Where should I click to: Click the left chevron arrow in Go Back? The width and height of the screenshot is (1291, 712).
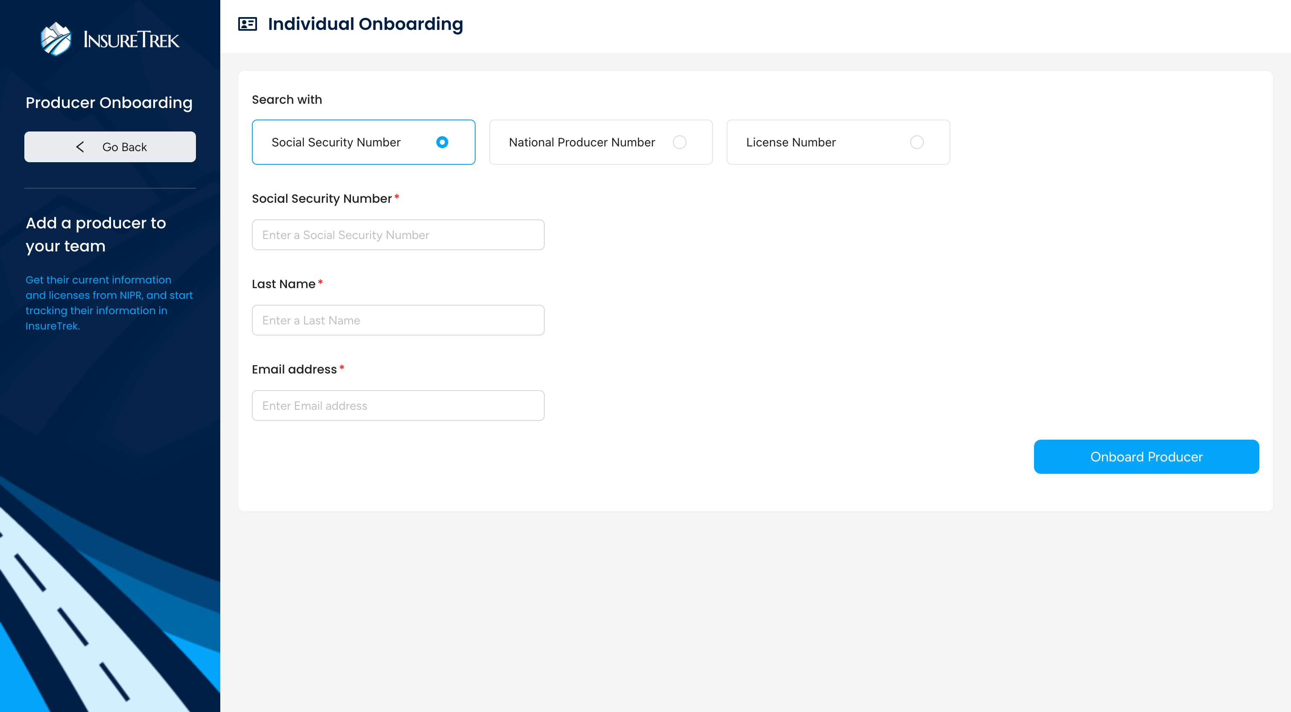tap(80, 147)
